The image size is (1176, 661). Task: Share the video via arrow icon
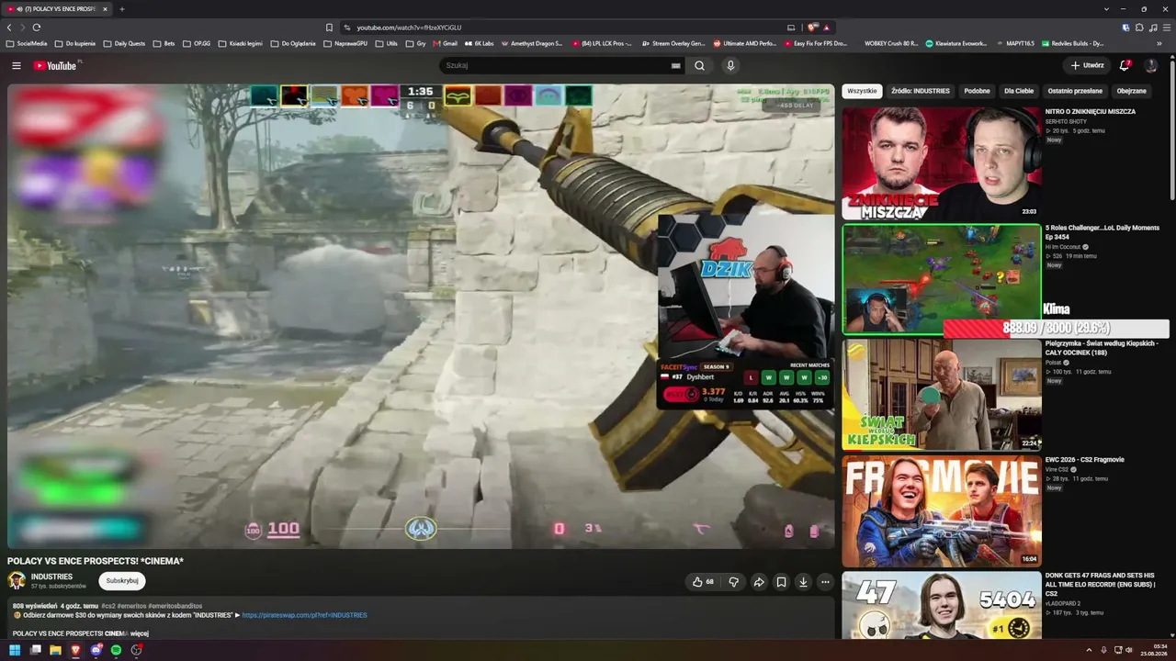[x=759, y=581]
